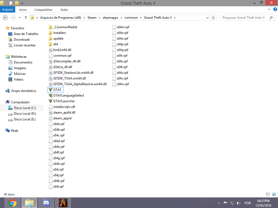Switch to the Compartilhar ribbon tab

[x=43, y=10]
